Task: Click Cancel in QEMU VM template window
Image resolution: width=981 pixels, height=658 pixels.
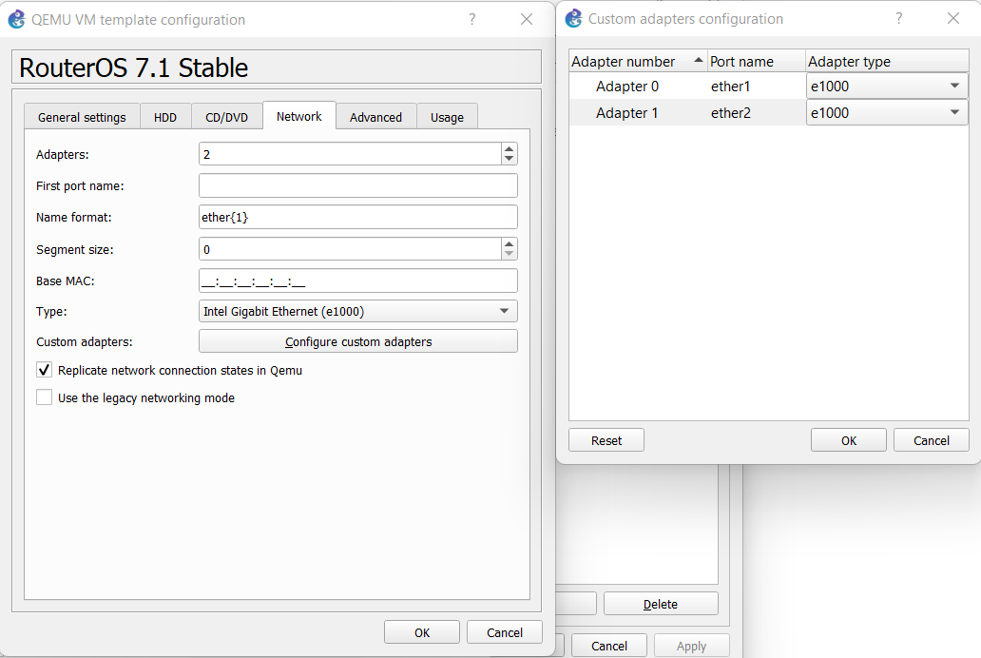Action: click(x=504, y=632)
